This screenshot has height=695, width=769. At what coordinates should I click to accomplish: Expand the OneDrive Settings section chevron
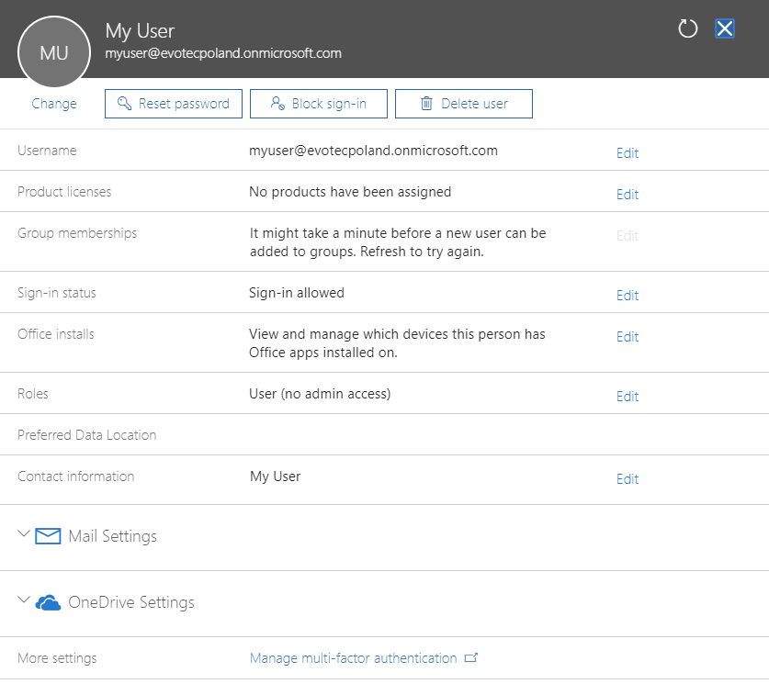[x=24, y=601]
